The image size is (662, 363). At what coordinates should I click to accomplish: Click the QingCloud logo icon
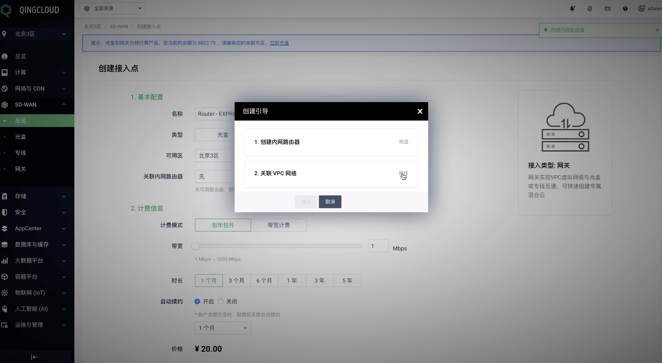tap(6, 10)
